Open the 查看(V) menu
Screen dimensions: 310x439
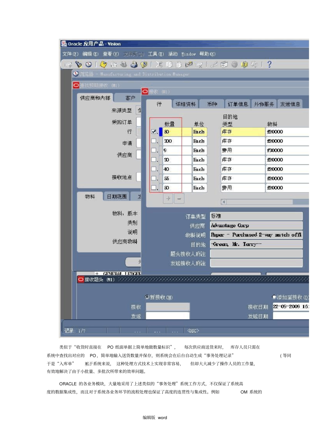pos(111,54)
